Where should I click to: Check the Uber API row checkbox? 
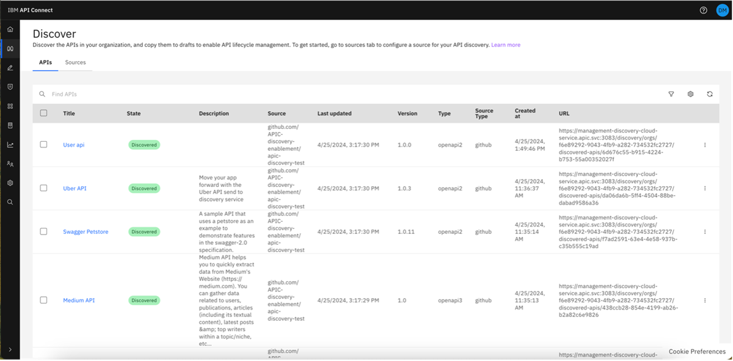point(43,188)
